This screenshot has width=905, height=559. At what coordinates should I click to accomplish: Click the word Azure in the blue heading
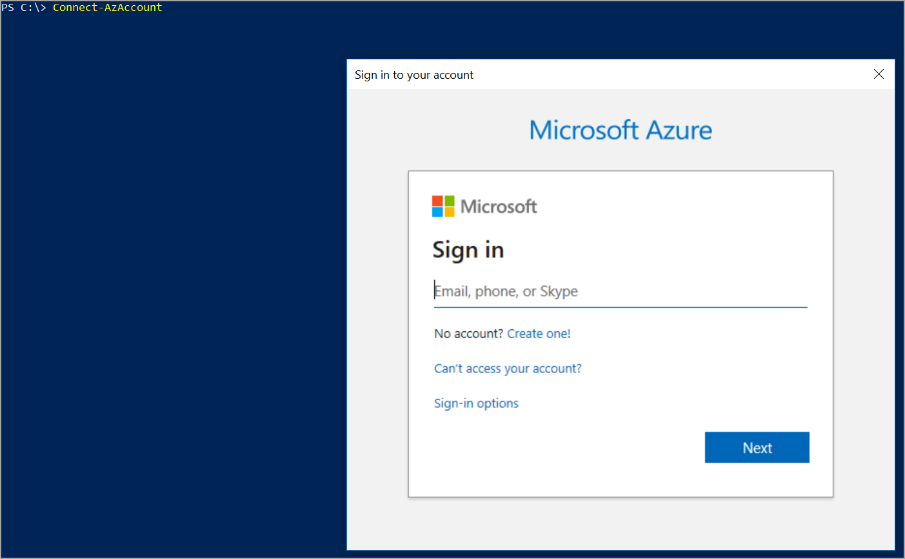click(x=679, y=130)
